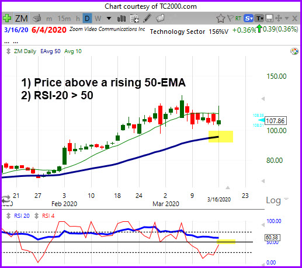Open the scale options next to Log
The image size is (302, 268).
point(286,199)
